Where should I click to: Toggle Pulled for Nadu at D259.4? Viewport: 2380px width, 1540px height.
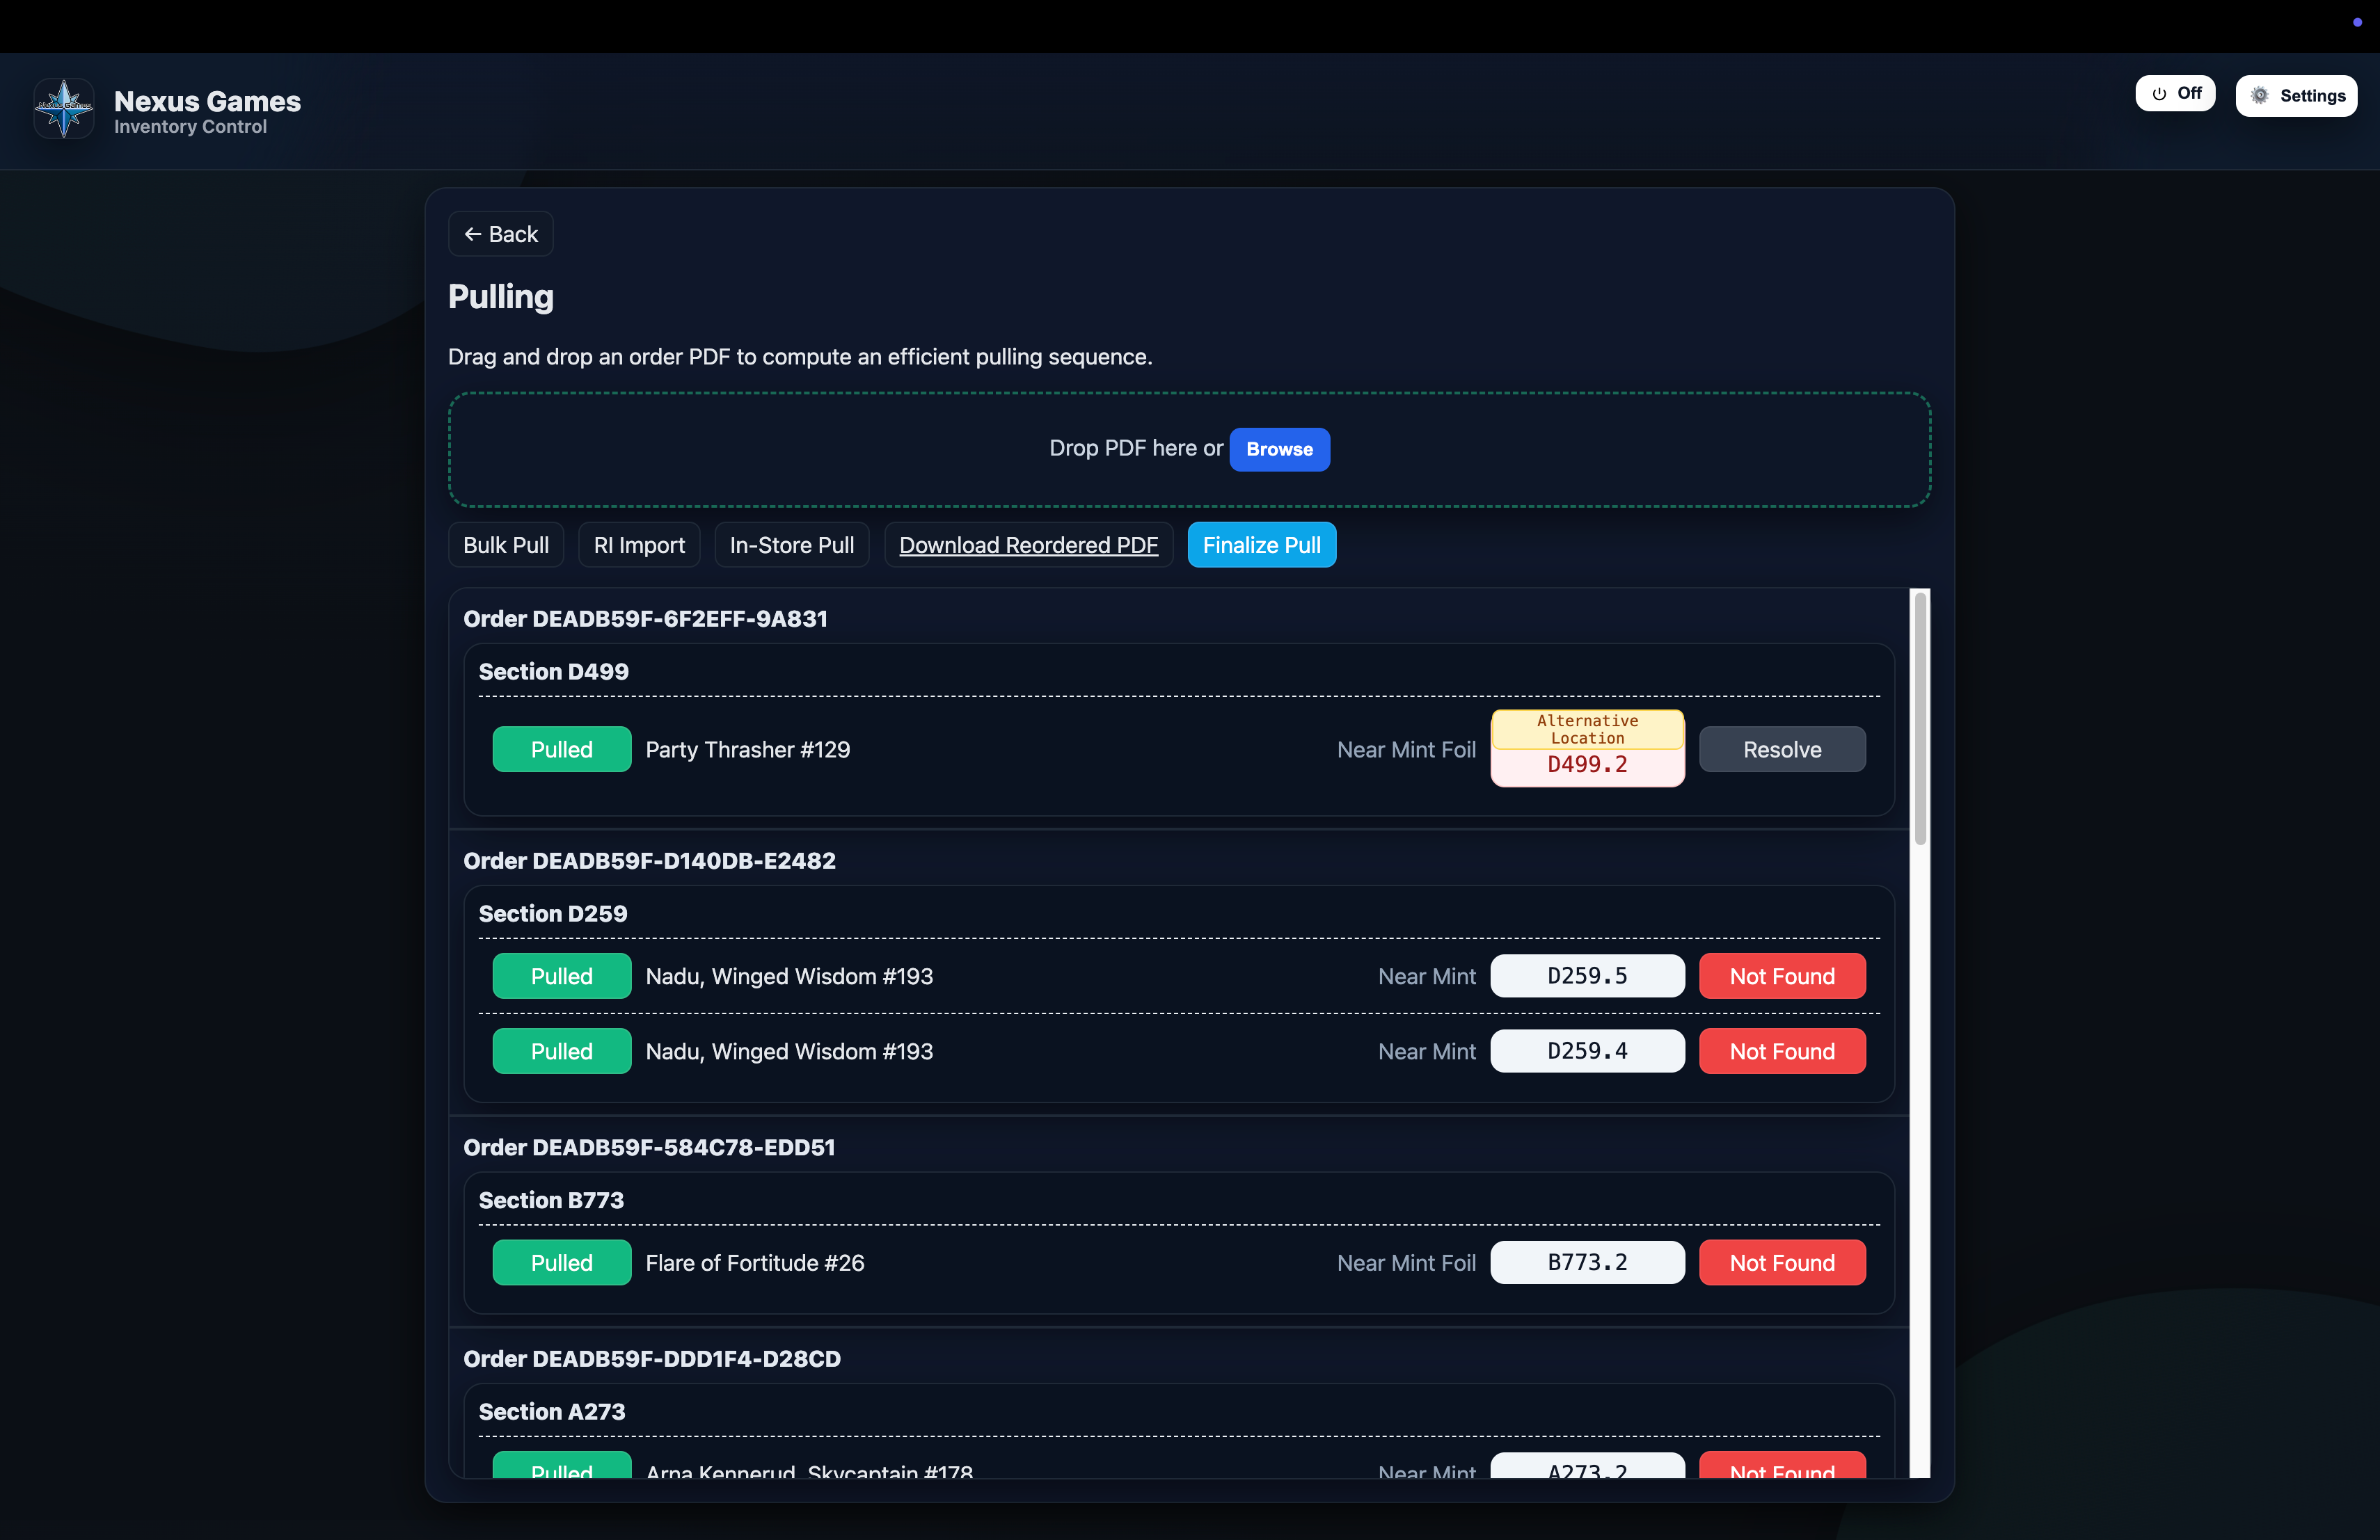click(x=561, y=1051)
